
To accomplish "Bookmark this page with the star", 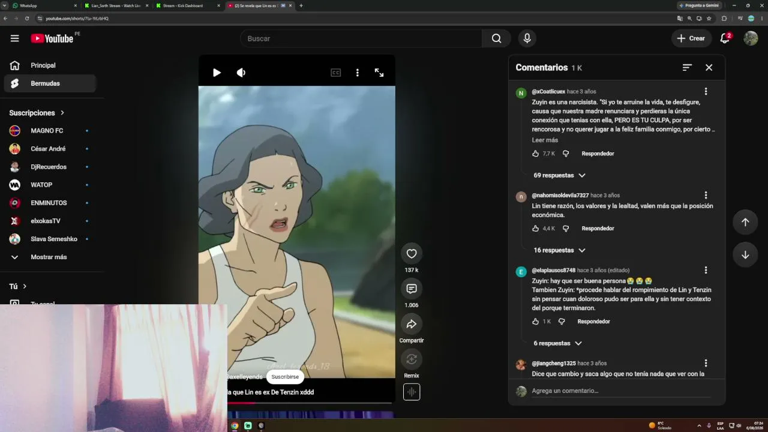I will click(x=709, y=19).
